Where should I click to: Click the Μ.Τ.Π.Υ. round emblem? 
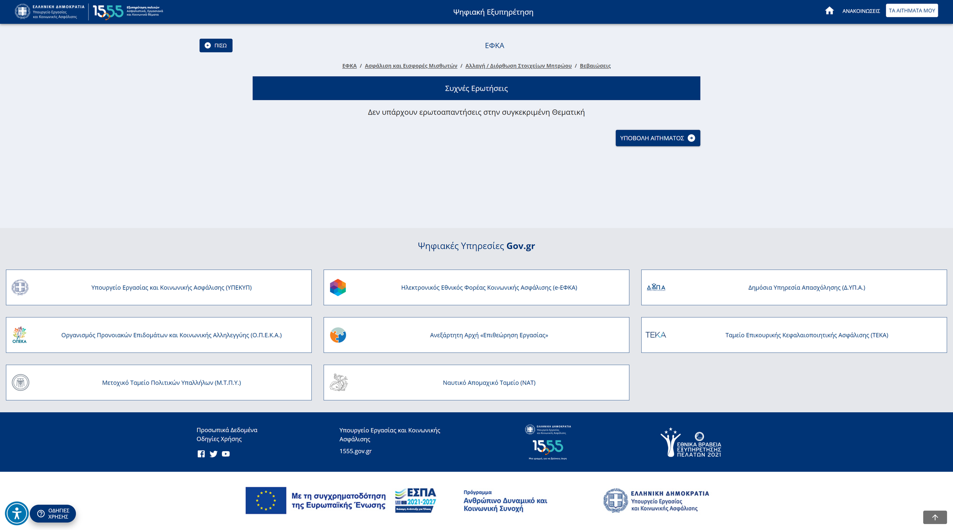point(20,383)
